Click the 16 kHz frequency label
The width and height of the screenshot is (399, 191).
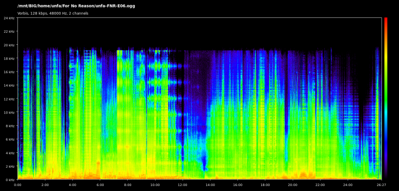coord(9,72)
